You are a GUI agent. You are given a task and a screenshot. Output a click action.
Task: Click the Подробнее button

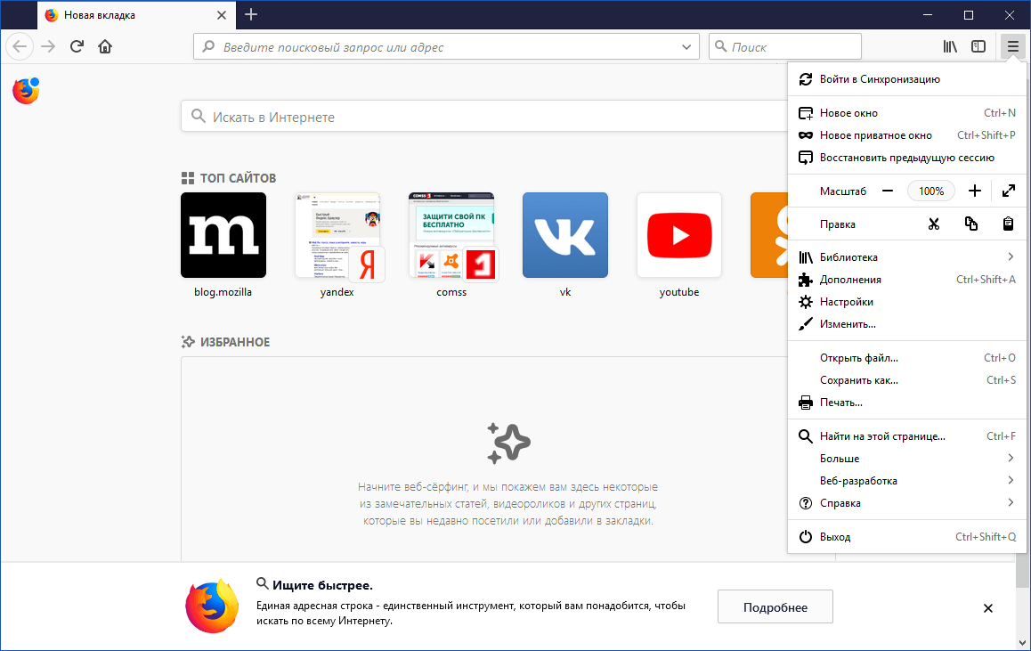click(775, 606)
